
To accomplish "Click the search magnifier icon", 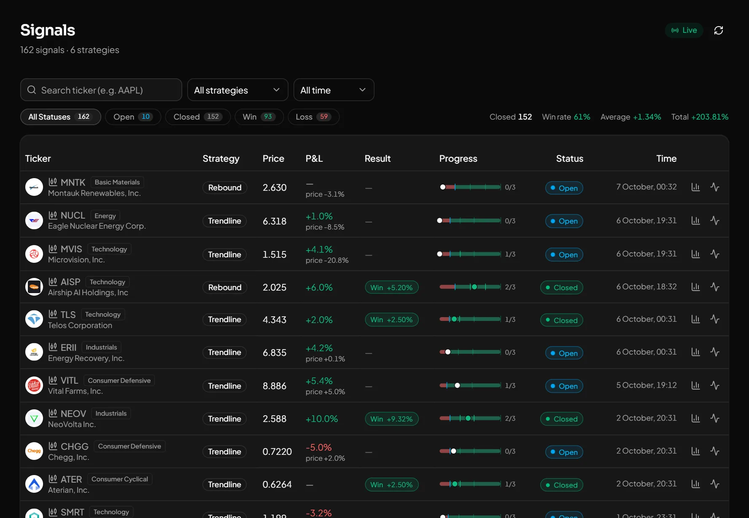I will (32, 90).
